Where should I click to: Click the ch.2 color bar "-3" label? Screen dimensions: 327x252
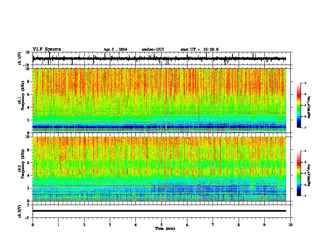305,151
